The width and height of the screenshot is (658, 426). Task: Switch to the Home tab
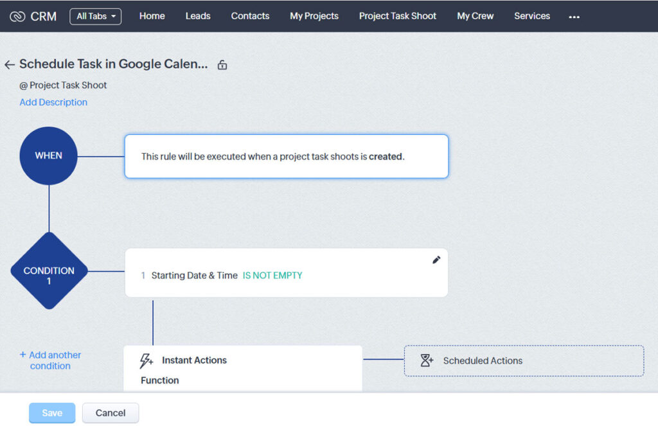coord(152,16)
